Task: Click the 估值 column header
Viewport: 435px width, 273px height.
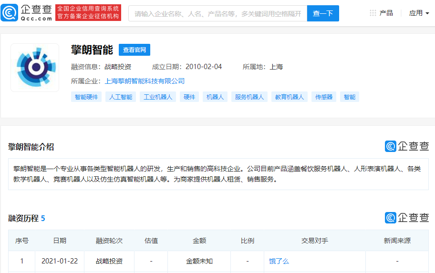Action: (x=151, y=241)
